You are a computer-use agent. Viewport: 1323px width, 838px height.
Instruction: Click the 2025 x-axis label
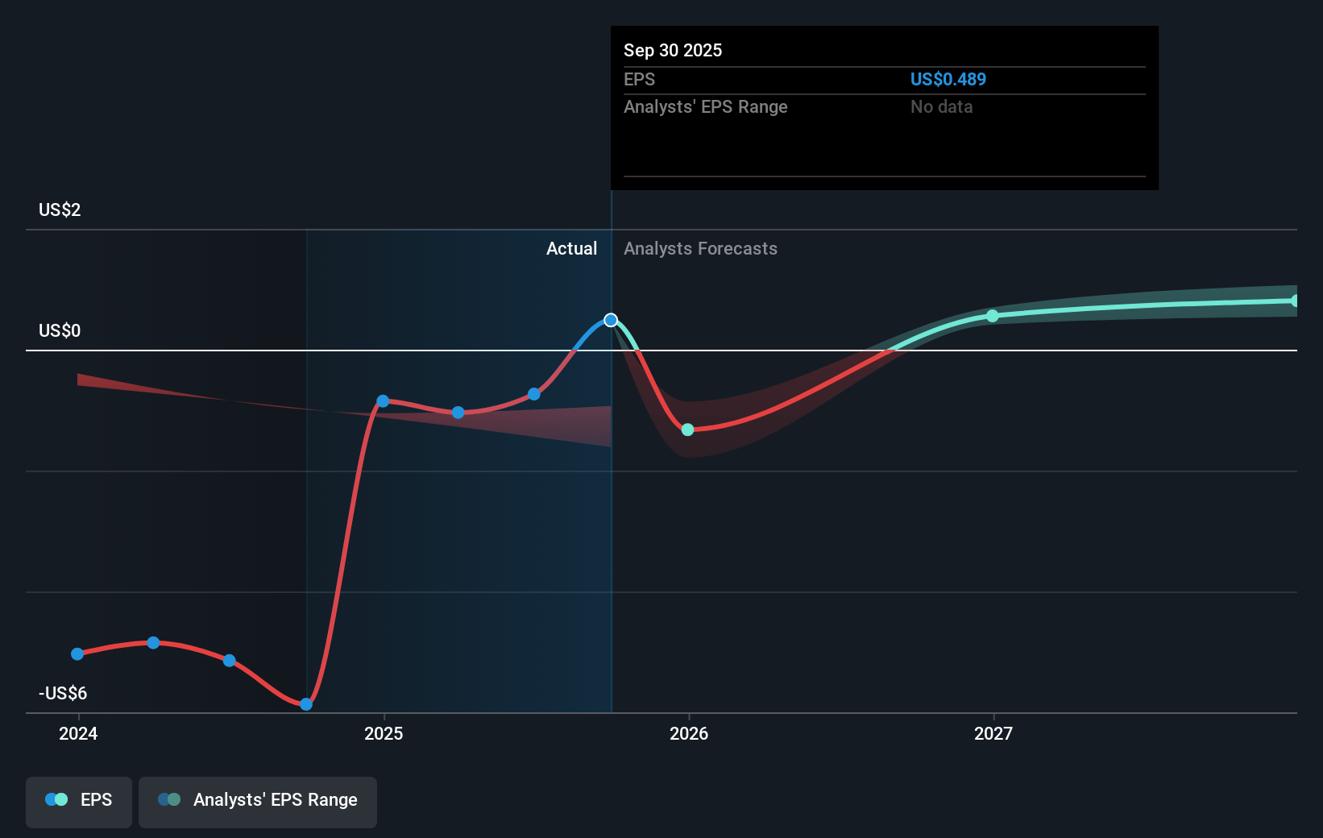pyautogui.click(x=384, y=733)
